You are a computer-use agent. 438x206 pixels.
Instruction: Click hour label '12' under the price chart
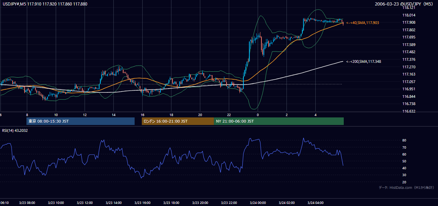tap(85, 115)
